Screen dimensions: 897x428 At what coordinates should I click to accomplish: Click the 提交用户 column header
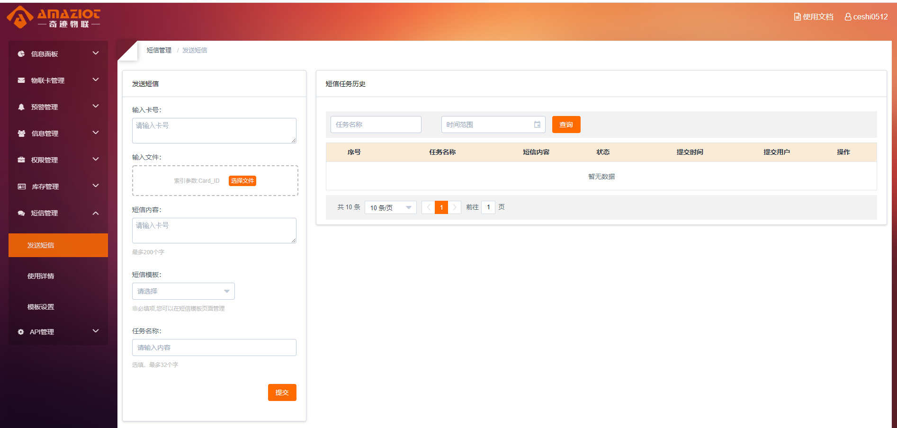pyautogui.click(x=777, y=152)
